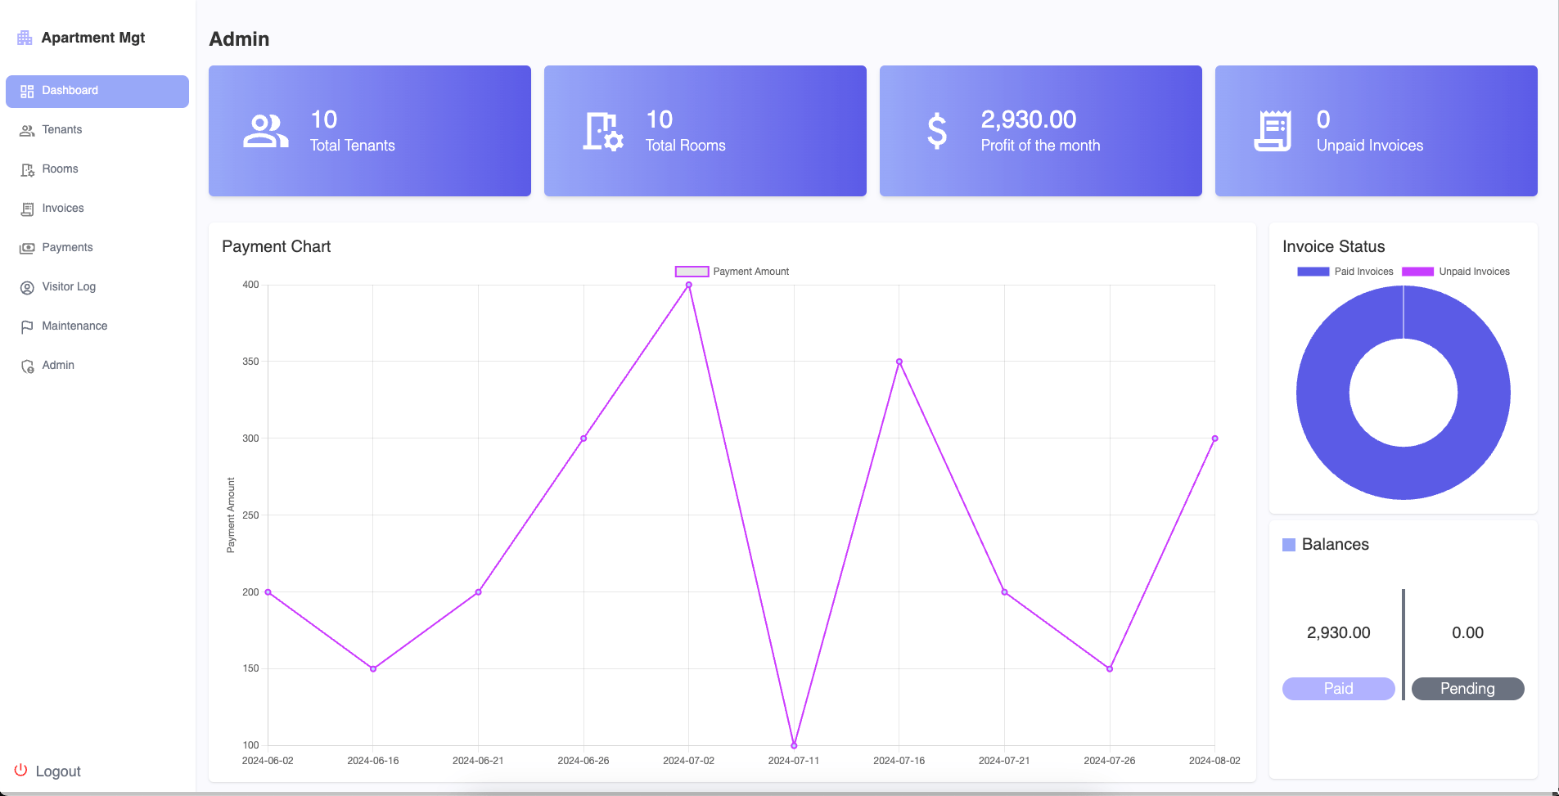Image resolution: width=1559 pixels, height=796 pixels.
Task: Open the Admin gear-person icon
Action: tap(26, 365)
